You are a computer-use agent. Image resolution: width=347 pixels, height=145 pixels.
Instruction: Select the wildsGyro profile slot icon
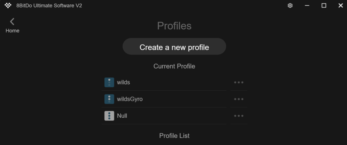tap(109, 99)
